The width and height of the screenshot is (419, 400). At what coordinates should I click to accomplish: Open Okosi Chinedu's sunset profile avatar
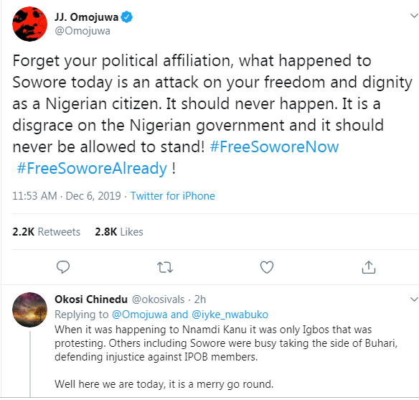(29, 310)
